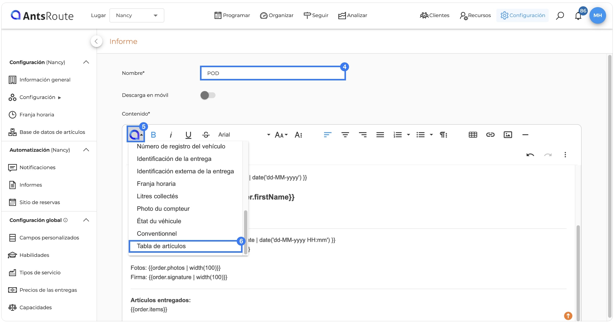Open Capacidades settings
This screenshot has width=614, height=323.
click(x=30, y=307)
